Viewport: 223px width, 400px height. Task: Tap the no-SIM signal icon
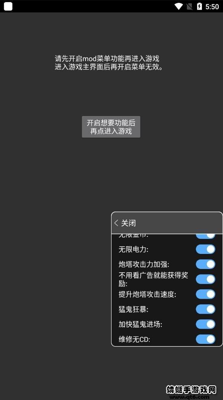(x=189, y=7)
